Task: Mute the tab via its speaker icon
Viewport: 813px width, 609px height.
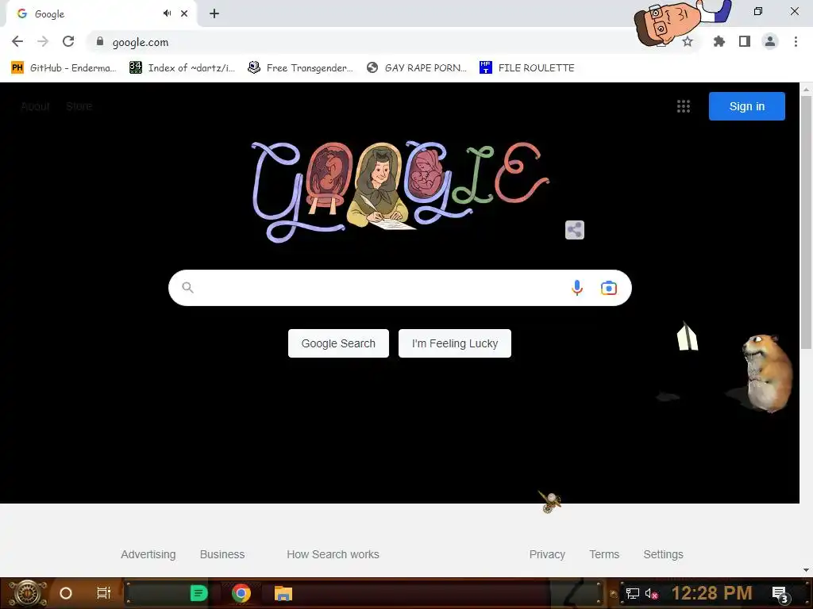Action: point(167,13)
